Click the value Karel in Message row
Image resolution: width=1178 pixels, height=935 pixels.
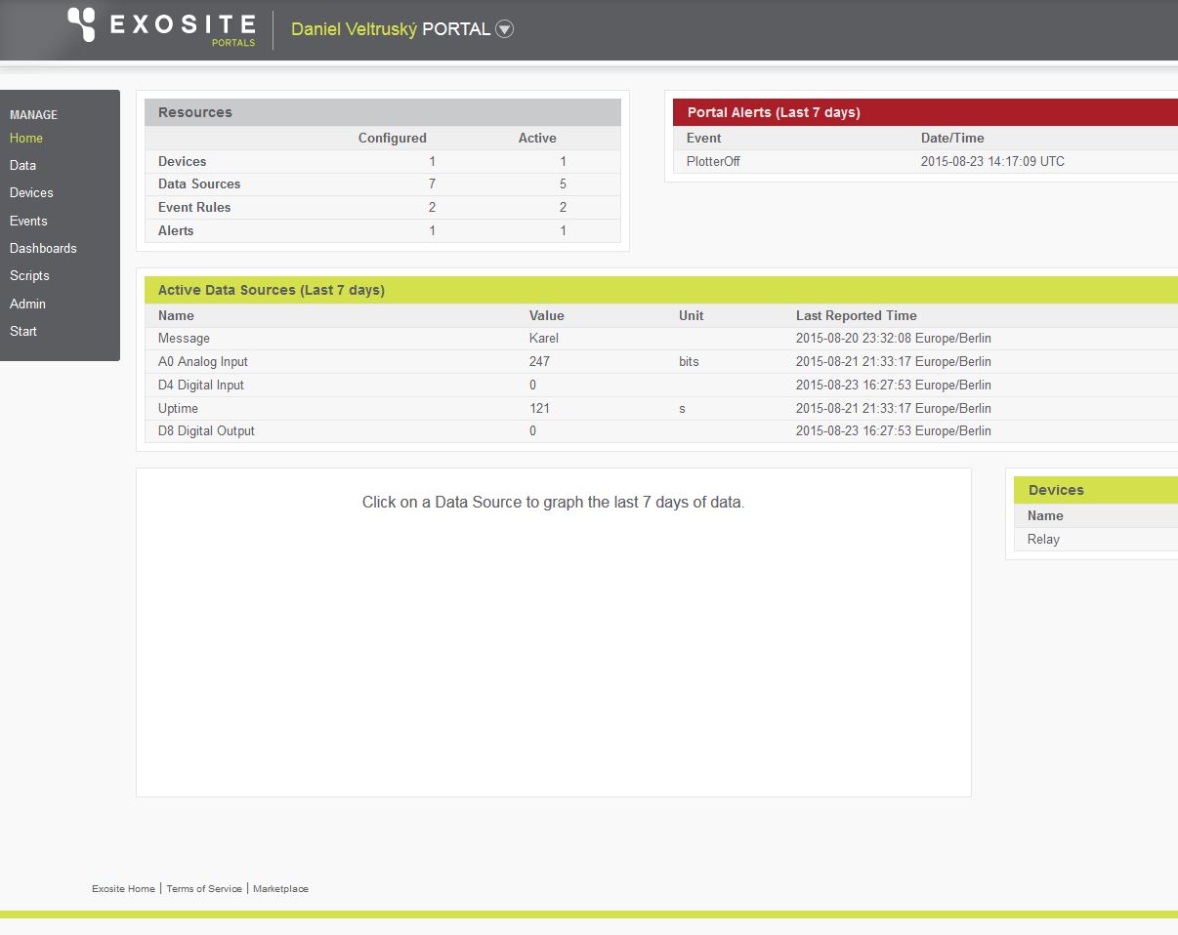click(x=544, y=339)
